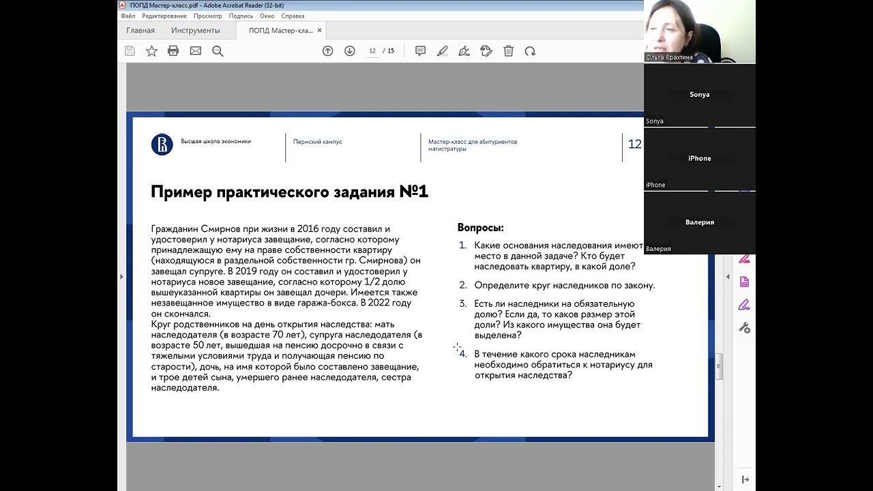Click the slide number 12

coord(634,144)
